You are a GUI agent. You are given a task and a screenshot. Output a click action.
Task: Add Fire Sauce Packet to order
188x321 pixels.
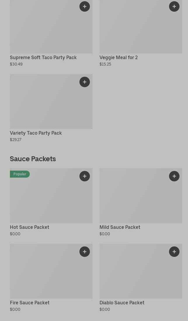(x=85, y=252)
